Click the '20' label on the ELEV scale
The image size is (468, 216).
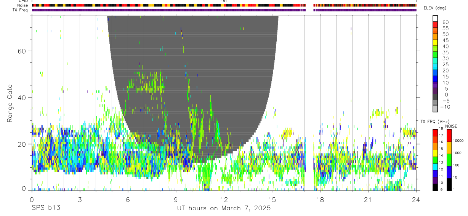[x=445, y=71]
